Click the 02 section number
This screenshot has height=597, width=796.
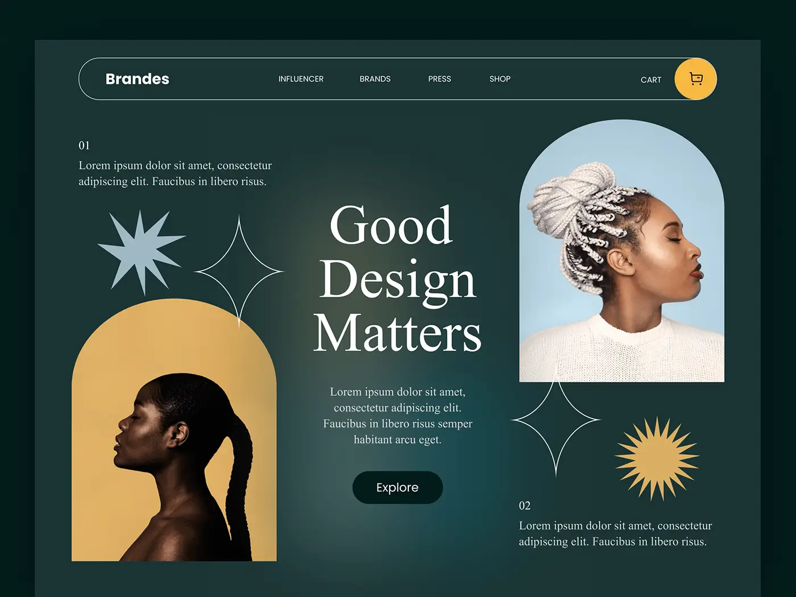(525, 506)
